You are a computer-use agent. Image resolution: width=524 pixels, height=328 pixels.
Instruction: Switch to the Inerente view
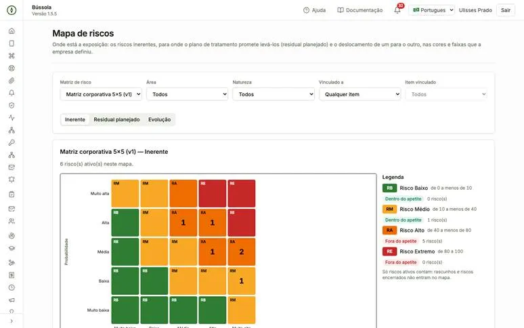pos(75,119)
